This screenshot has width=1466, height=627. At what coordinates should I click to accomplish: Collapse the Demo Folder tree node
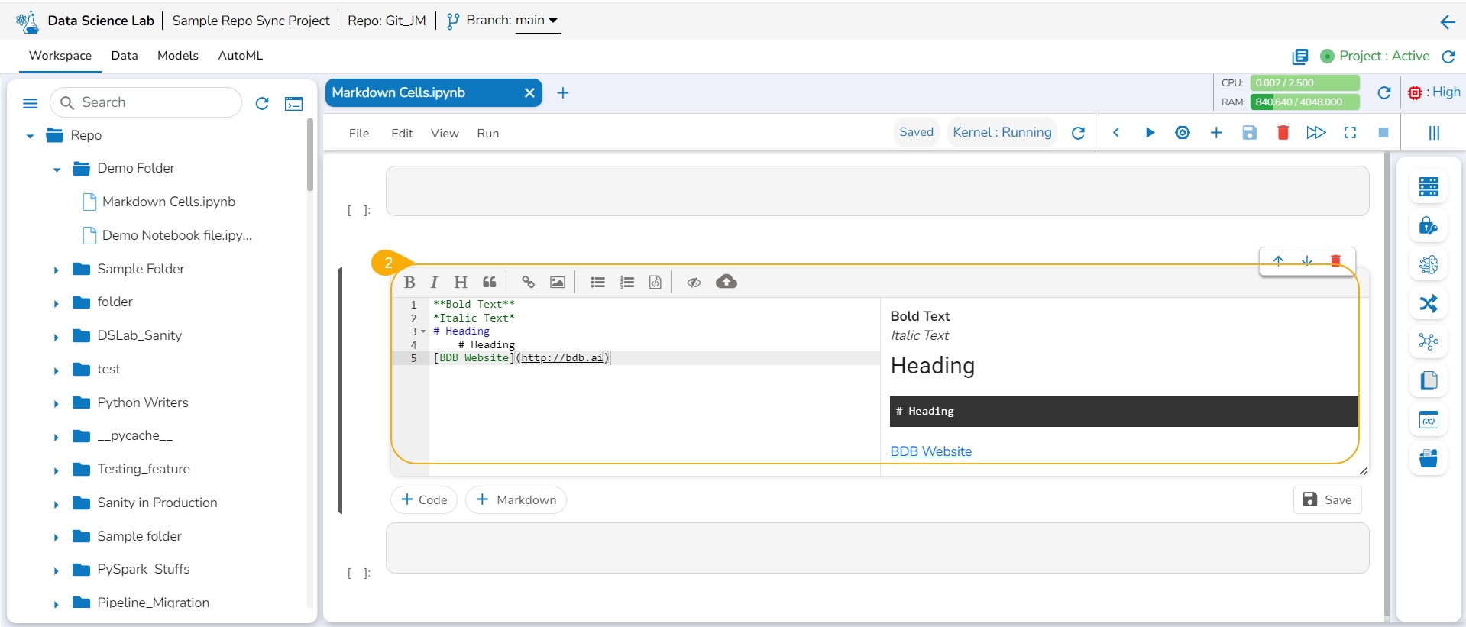pos(57,170)
